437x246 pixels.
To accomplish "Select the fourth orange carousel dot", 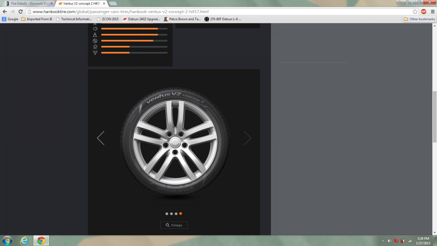I will [x=181, y=214].
